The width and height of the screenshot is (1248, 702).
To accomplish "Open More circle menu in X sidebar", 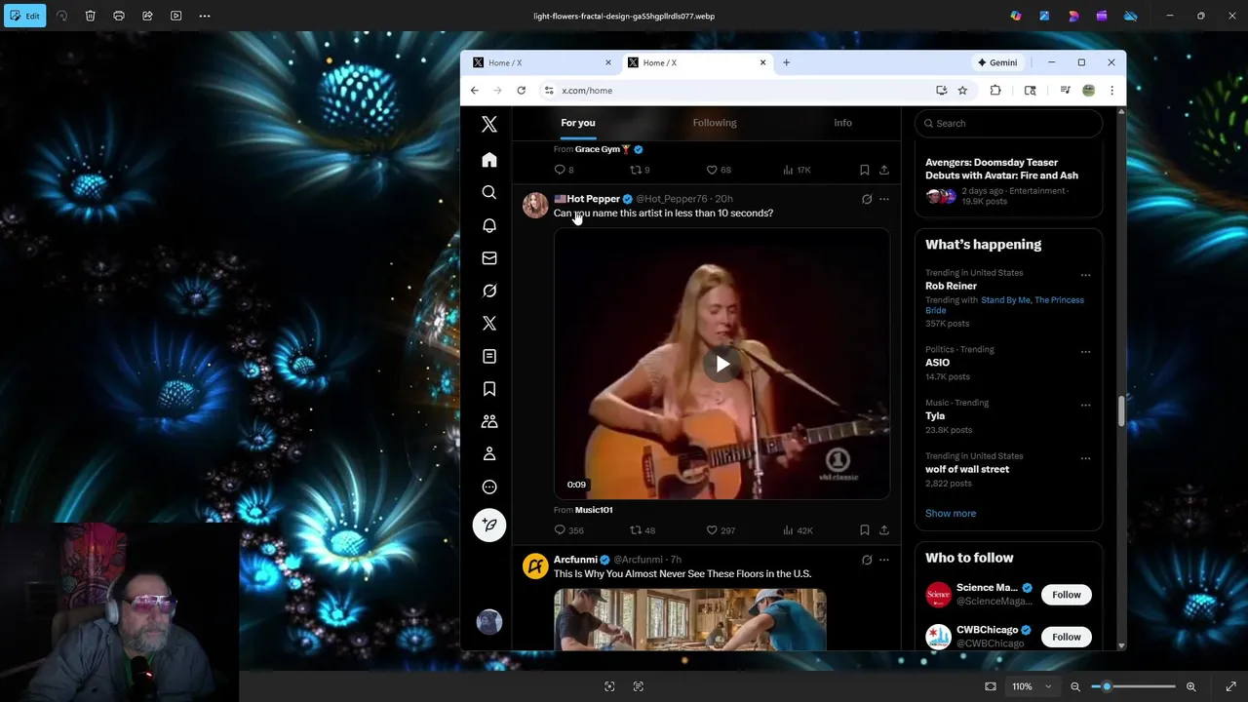I will point(489,487).
